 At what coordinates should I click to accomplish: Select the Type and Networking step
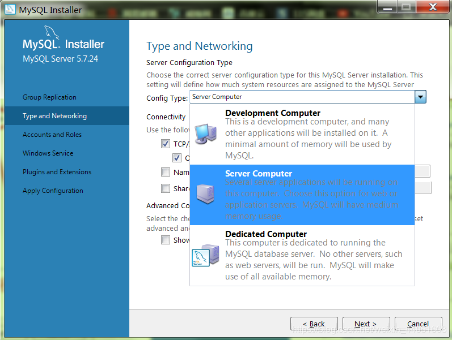67,115
